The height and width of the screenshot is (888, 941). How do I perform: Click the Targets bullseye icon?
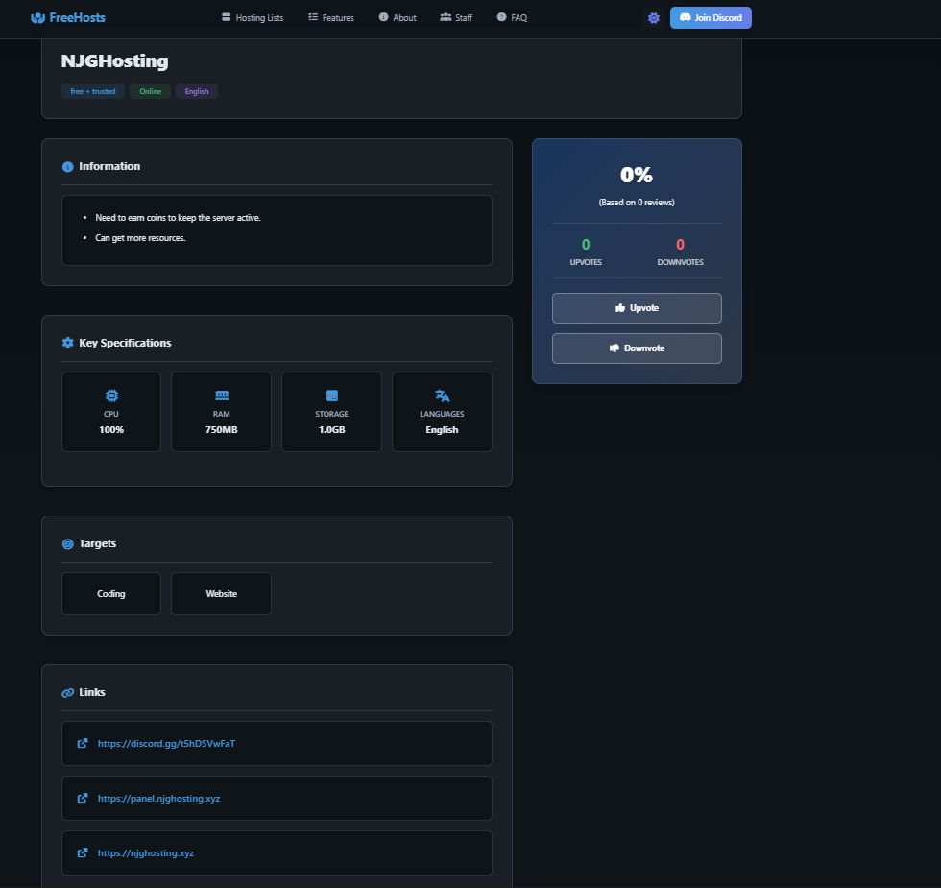point(66,543)
